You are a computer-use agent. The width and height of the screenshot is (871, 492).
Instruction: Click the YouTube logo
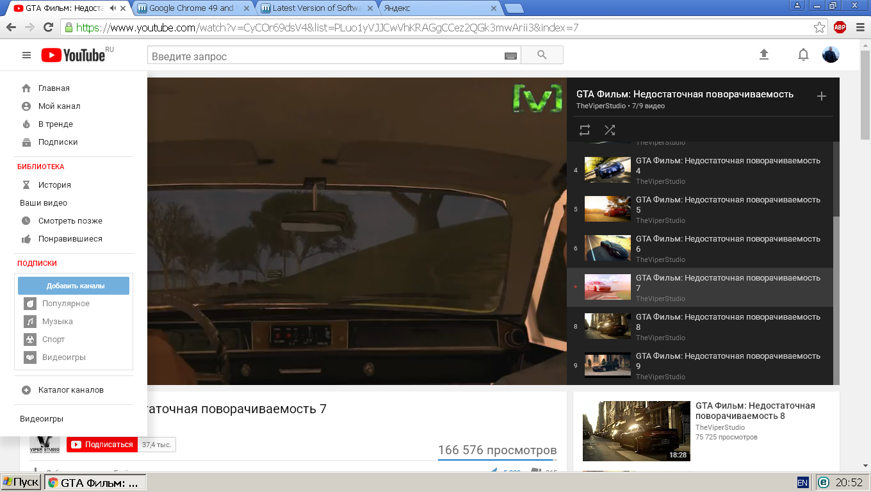tap(73, 55)
